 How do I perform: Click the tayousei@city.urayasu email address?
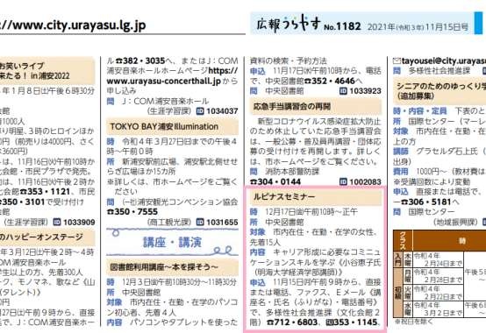pyautogui.click(x=444, y=60)
